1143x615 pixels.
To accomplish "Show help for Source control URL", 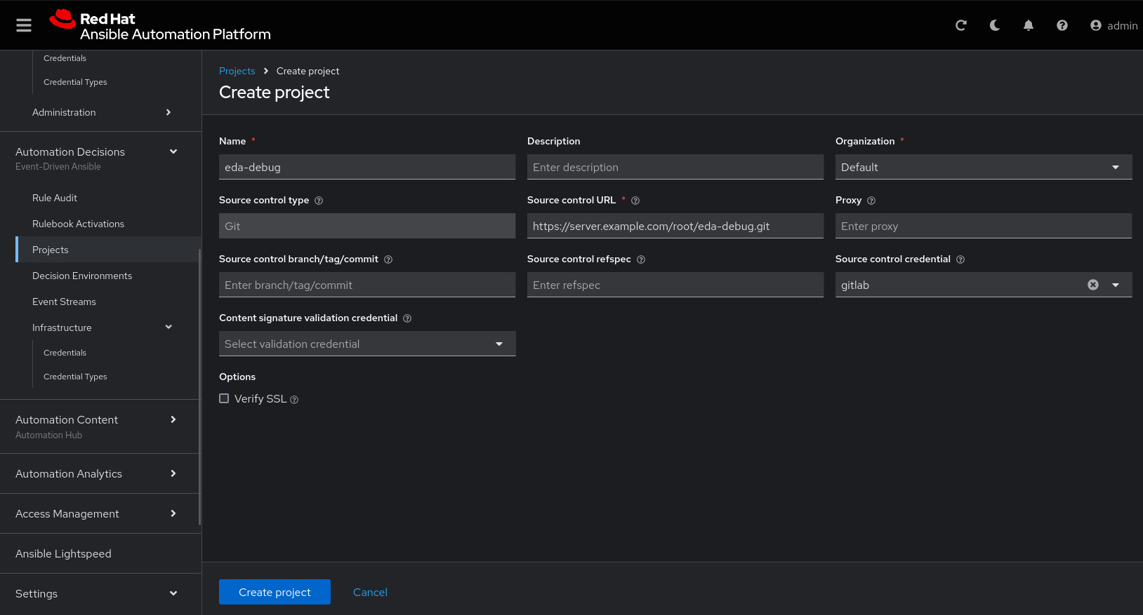I will tap(635, 201).
